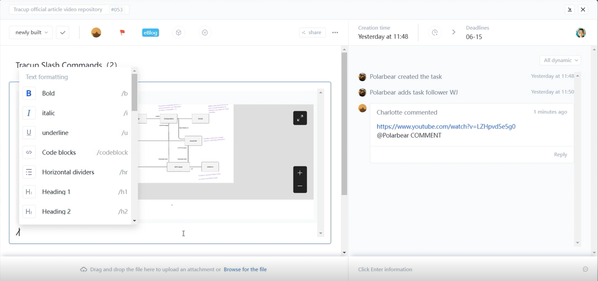Open the YouTube link in Charlotte's comment

[x=445, y=127]
